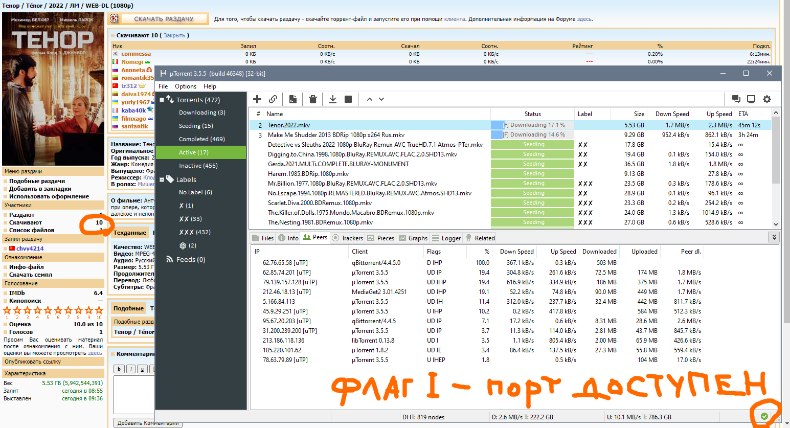Click the Опубликовать ссылку section header
Image resolution: width=790 pixels, height=428 pixels.
point(53,362)
